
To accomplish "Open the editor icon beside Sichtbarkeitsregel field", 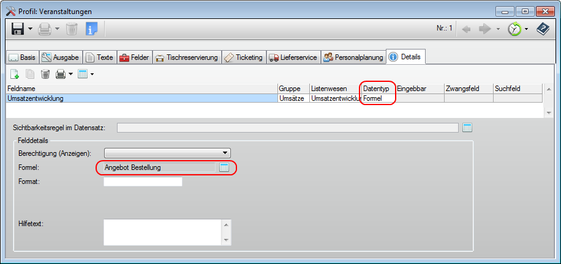I will [468, 128].
